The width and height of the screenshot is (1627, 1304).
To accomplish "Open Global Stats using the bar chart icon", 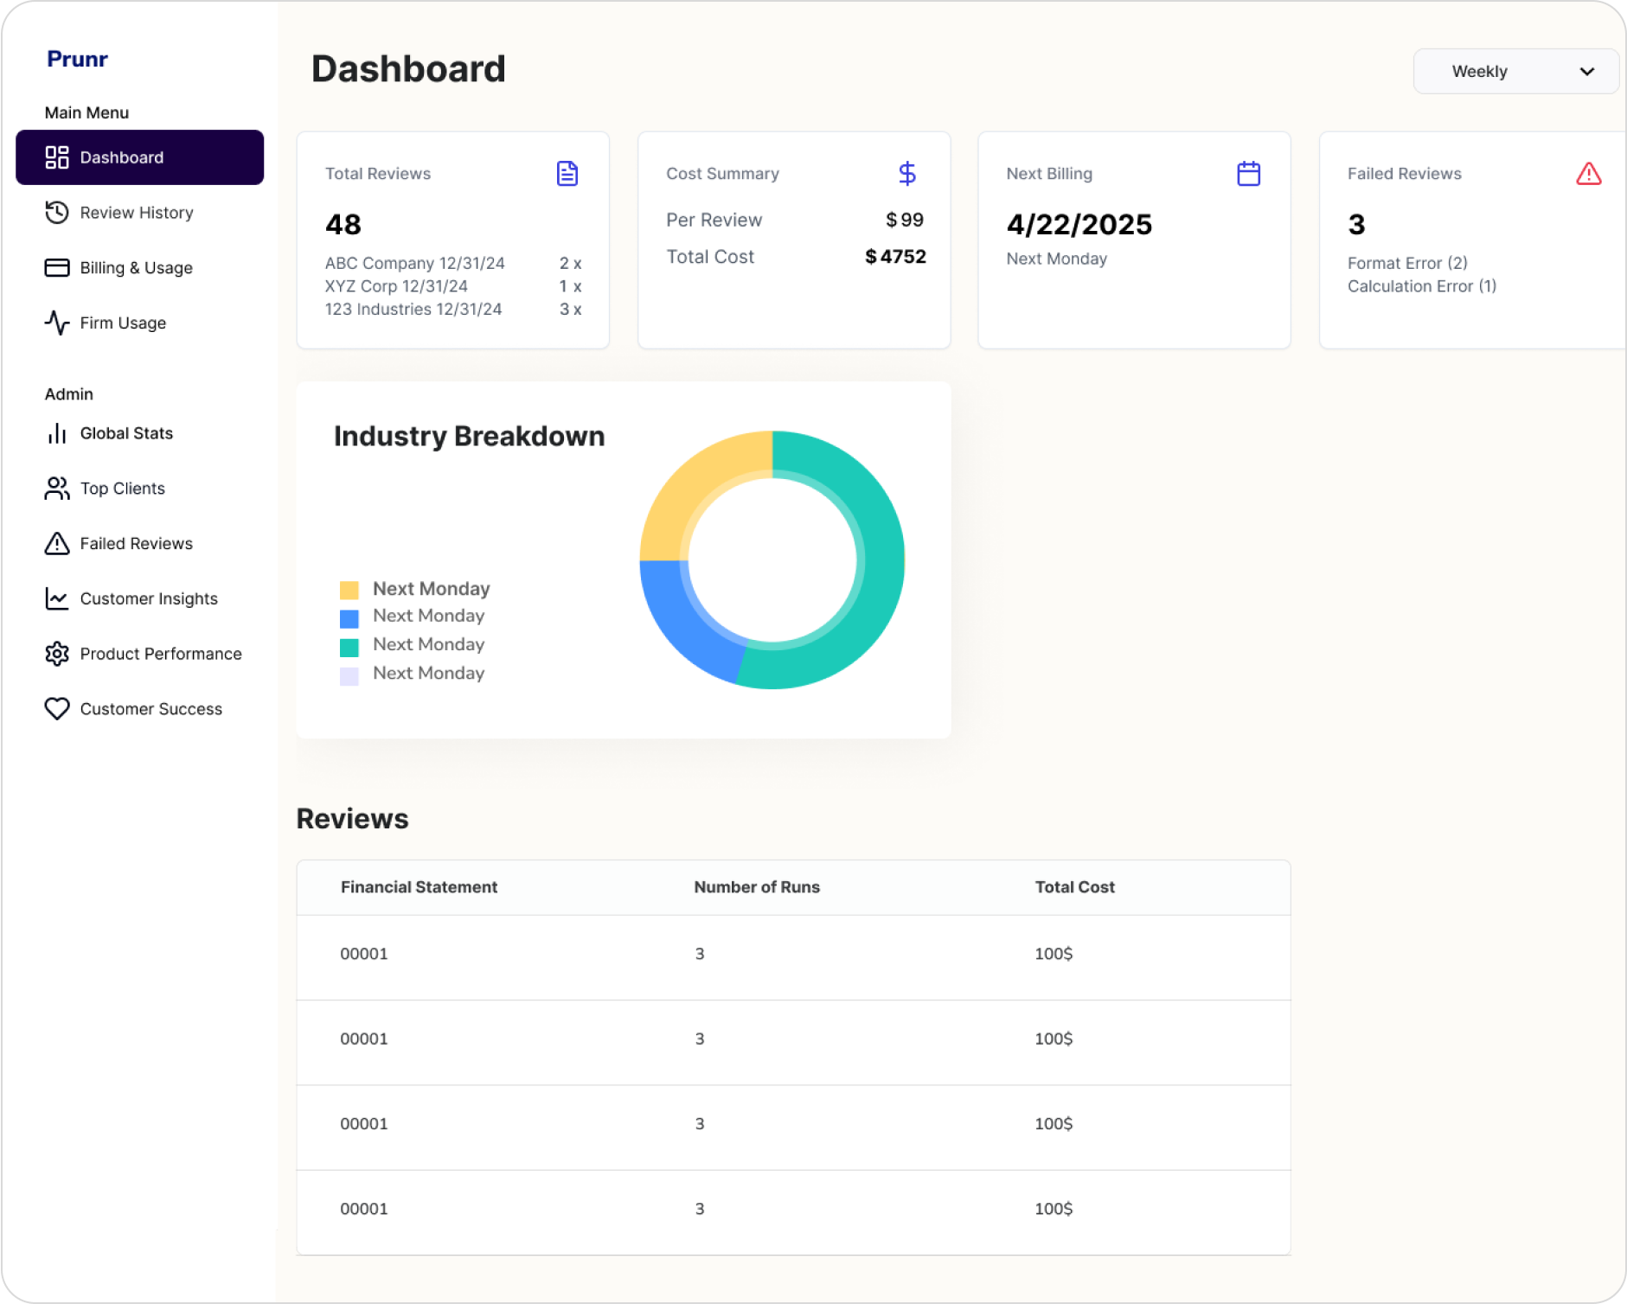I will point(55,433).
